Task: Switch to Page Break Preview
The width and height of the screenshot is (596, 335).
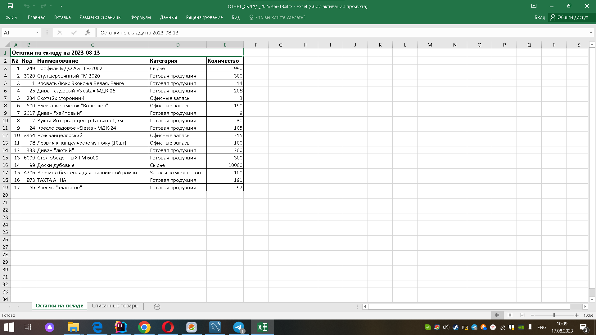Action: coord(523,315)
